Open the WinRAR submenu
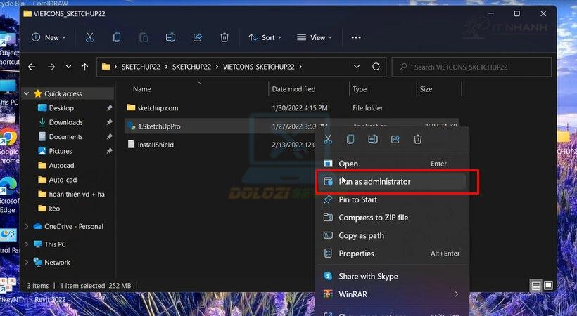 (x=391, y=294)
